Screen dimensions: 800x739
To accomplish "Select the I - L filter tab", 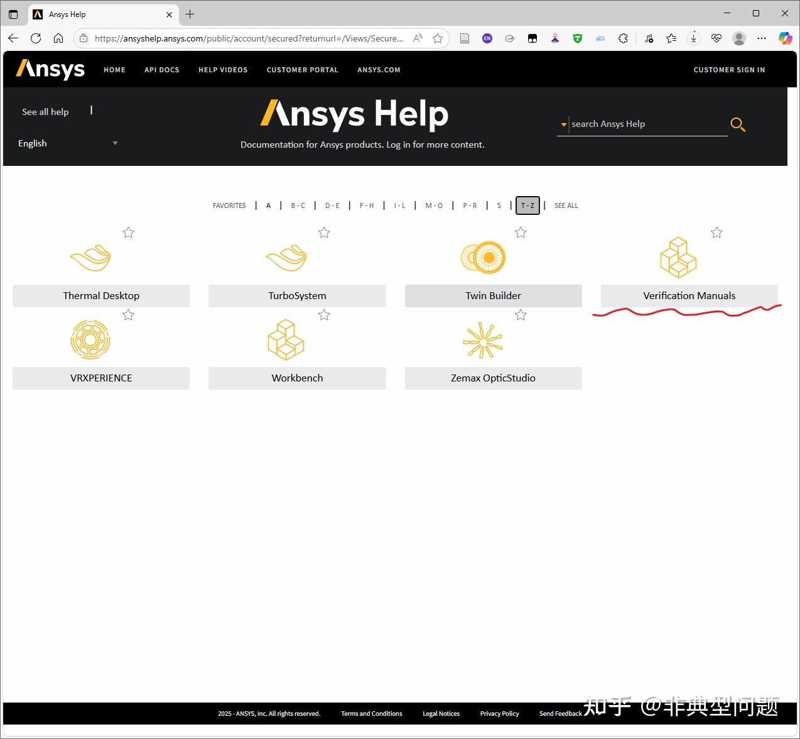I will [x=399, y=205].
